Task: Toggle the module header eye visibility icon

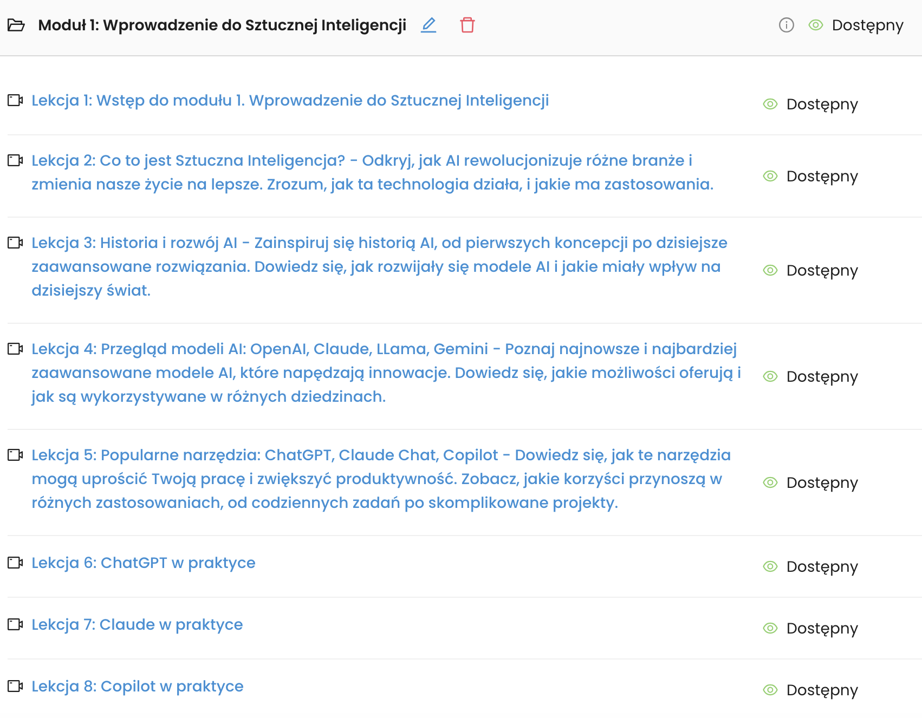Action: pos(816,25)
